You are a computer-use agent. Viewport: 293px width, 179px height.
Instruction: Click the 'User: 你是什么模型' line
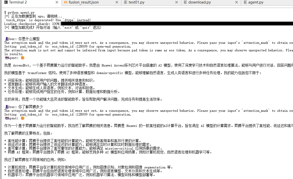pos(22,39)
